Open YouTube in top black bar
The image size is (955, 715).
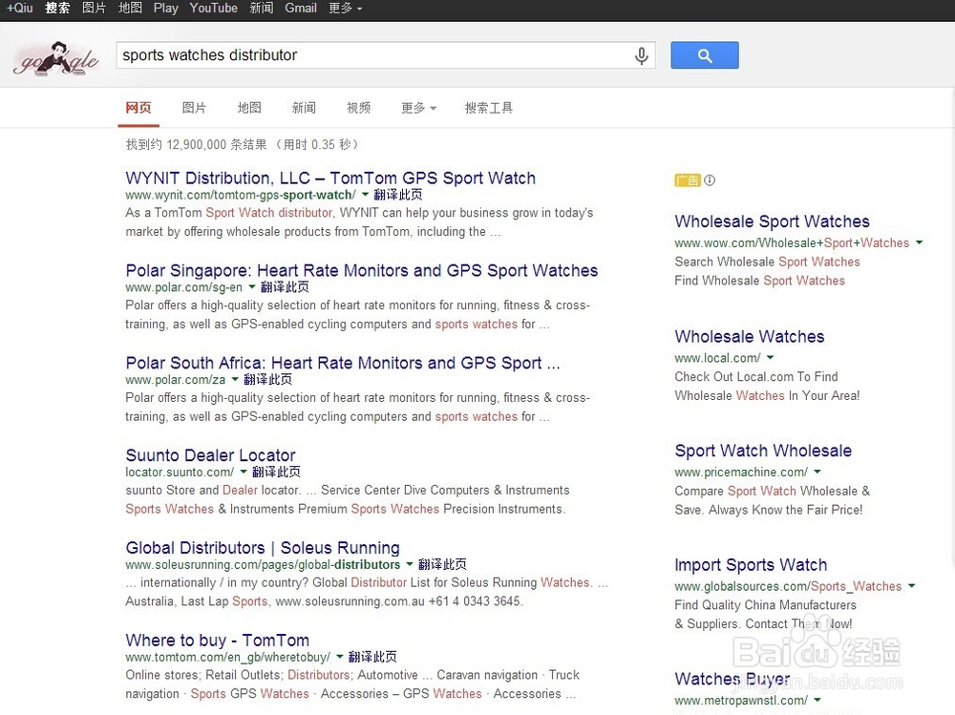click(x=213, y=8)
